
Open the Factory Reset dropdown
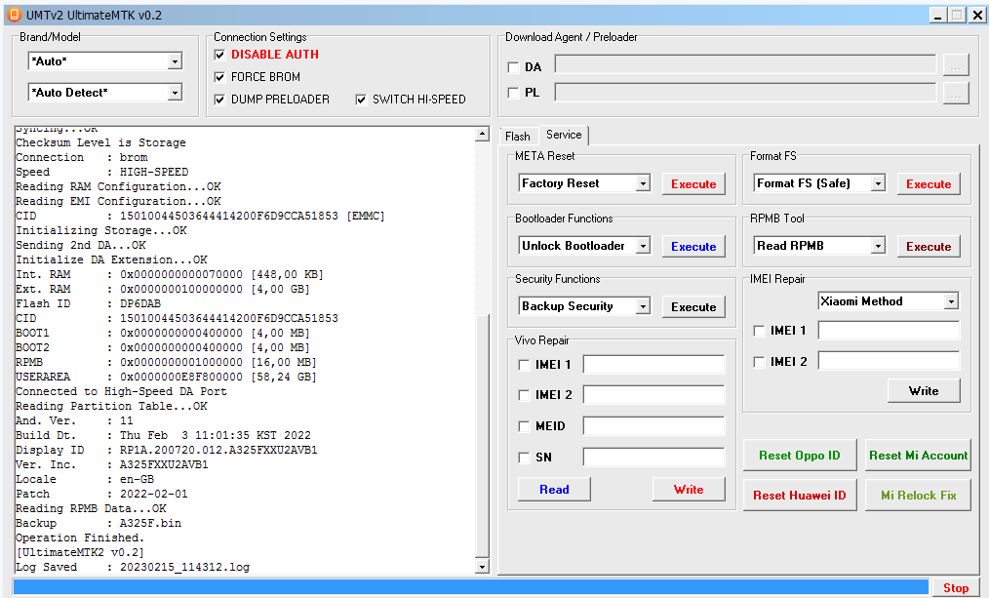click(643, 183)
